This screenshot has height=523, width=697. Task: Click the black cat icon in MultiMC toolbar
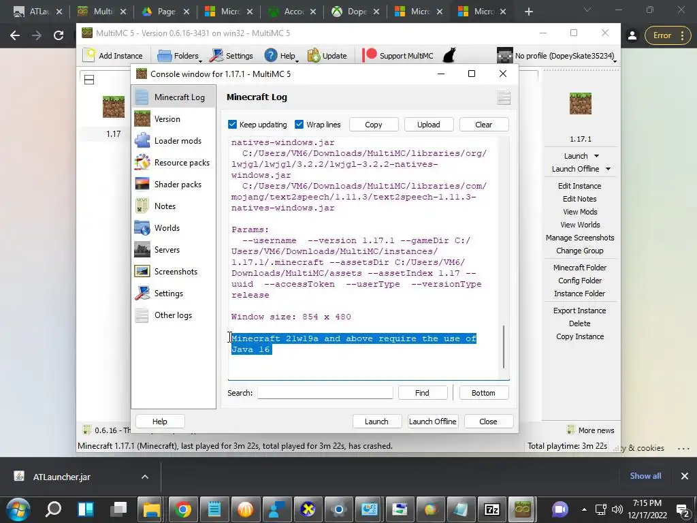click(x=449, y=56)
